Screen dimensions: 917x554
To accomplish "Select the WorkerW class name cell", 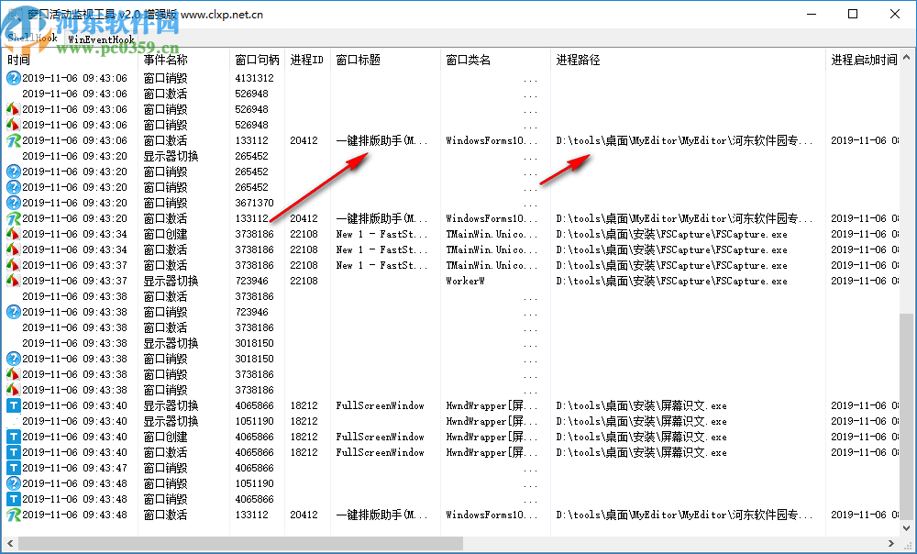I will click(466, 281).
